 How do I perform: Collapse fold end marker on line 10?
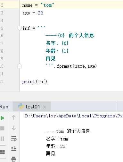pos(20,66)
